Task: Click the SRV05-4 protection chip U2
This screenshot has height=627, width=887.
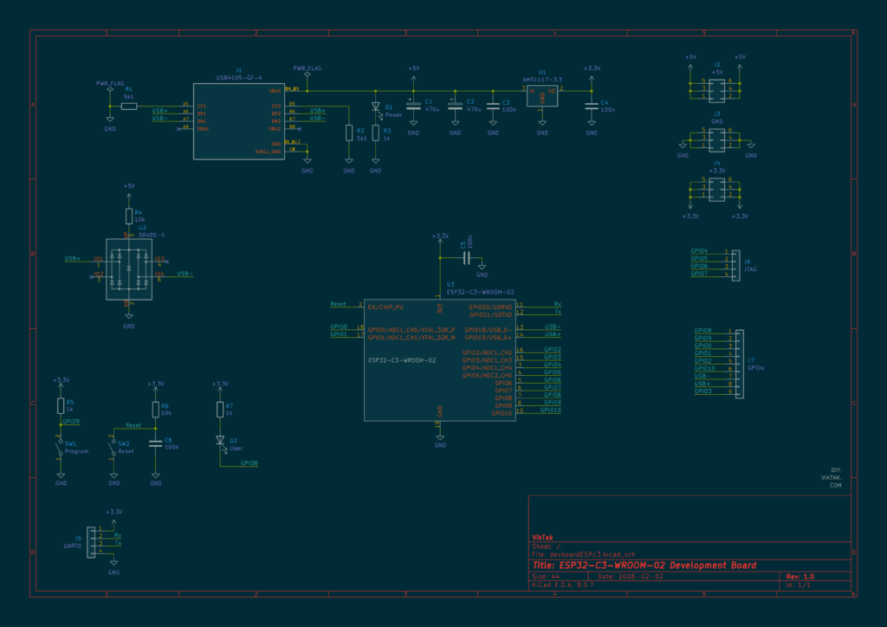Action: click(128, 269)
